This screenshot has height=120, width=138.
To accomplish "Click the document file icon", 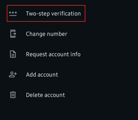I will 13,54.
